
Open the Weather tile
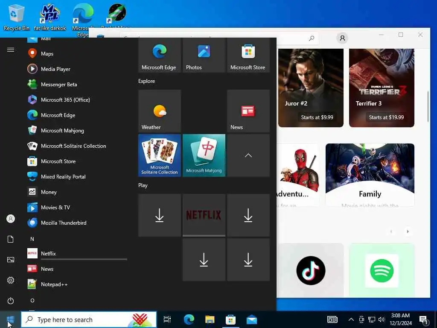point(160,111)
